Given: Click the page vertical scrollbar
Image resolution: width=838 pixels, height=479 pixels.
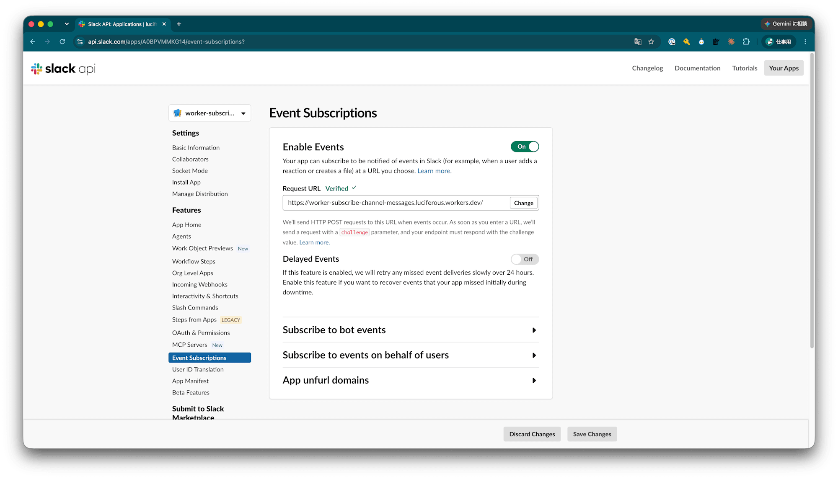Looking at the screenshot, I should point(812,201).
